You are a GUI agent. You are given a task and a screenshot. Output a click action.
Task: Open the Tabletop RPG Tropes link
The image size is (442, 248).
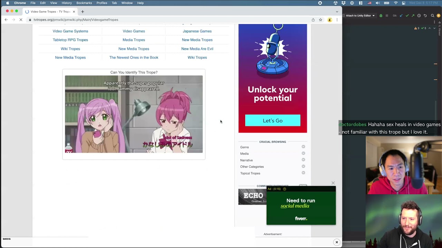point(70,40)
